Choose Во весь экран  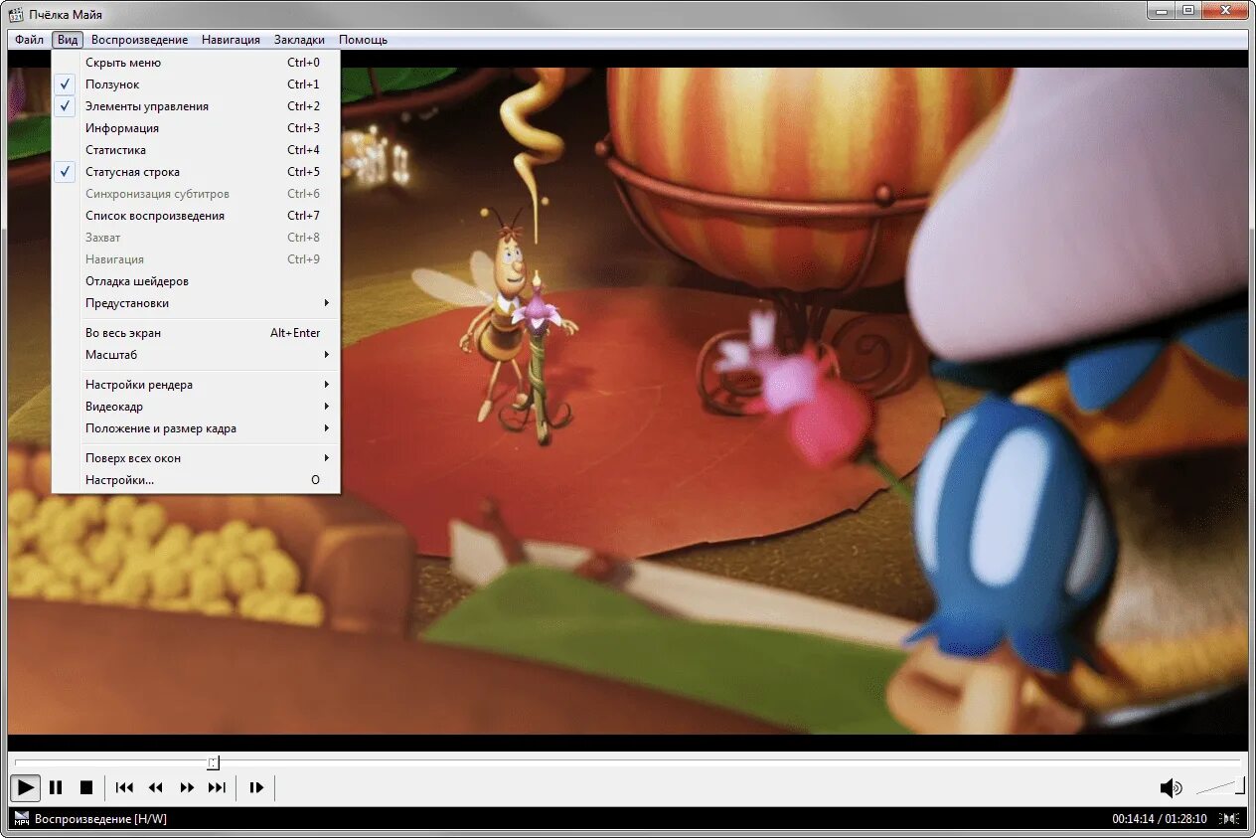[196, 333]
